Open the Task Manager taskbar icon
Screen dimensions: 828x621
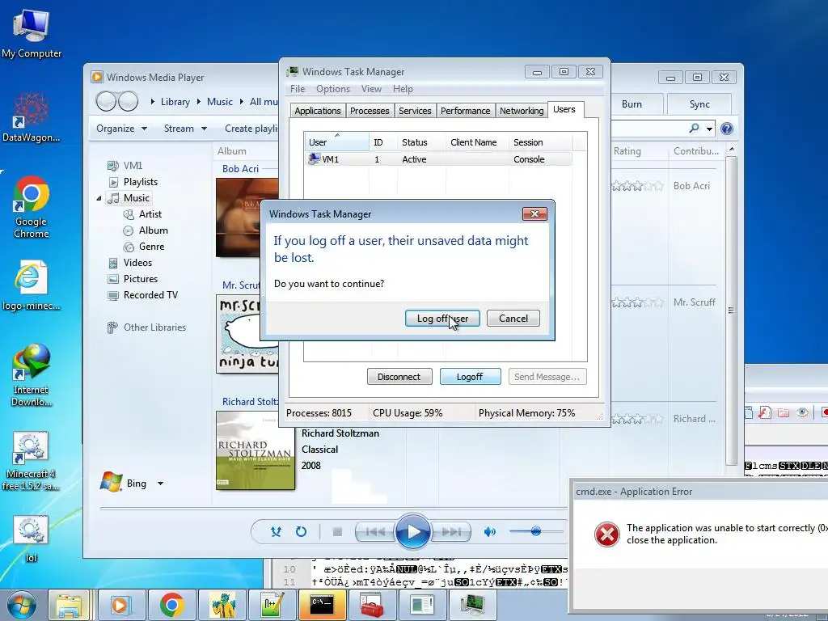(x=472, y=605)
